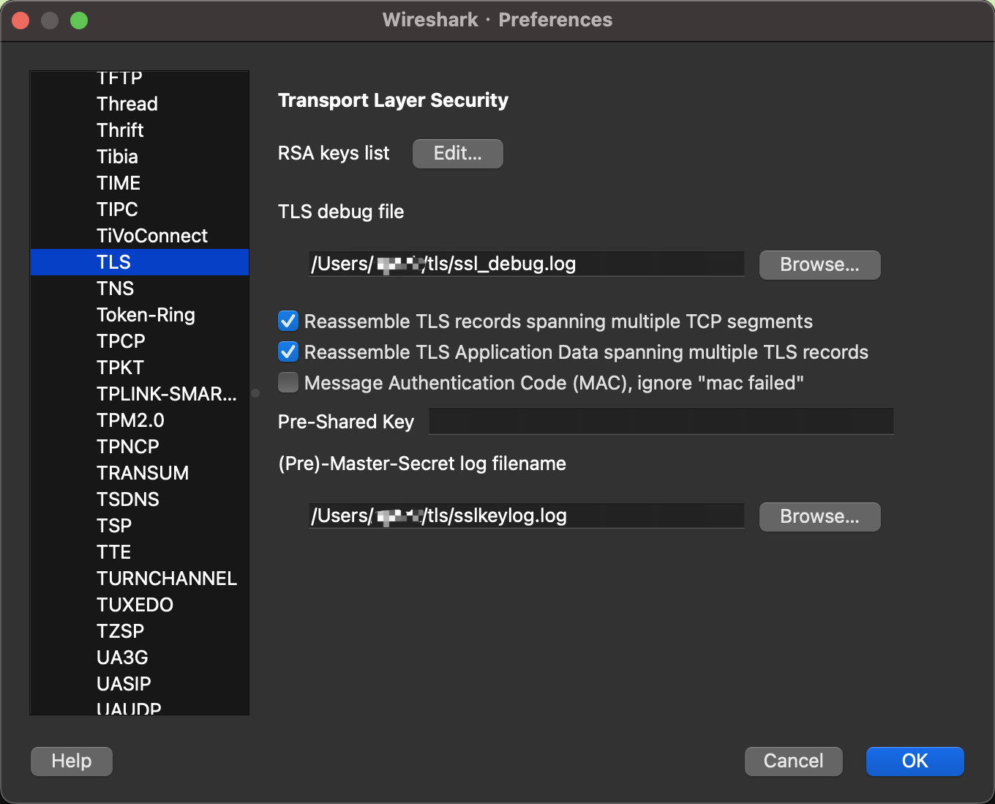Select TIME protocol entry
995x804 pixels.
140,183
